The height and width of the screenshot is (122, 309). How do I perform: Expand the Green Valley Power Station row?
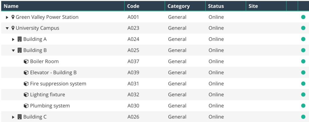(x=7, y=17)
